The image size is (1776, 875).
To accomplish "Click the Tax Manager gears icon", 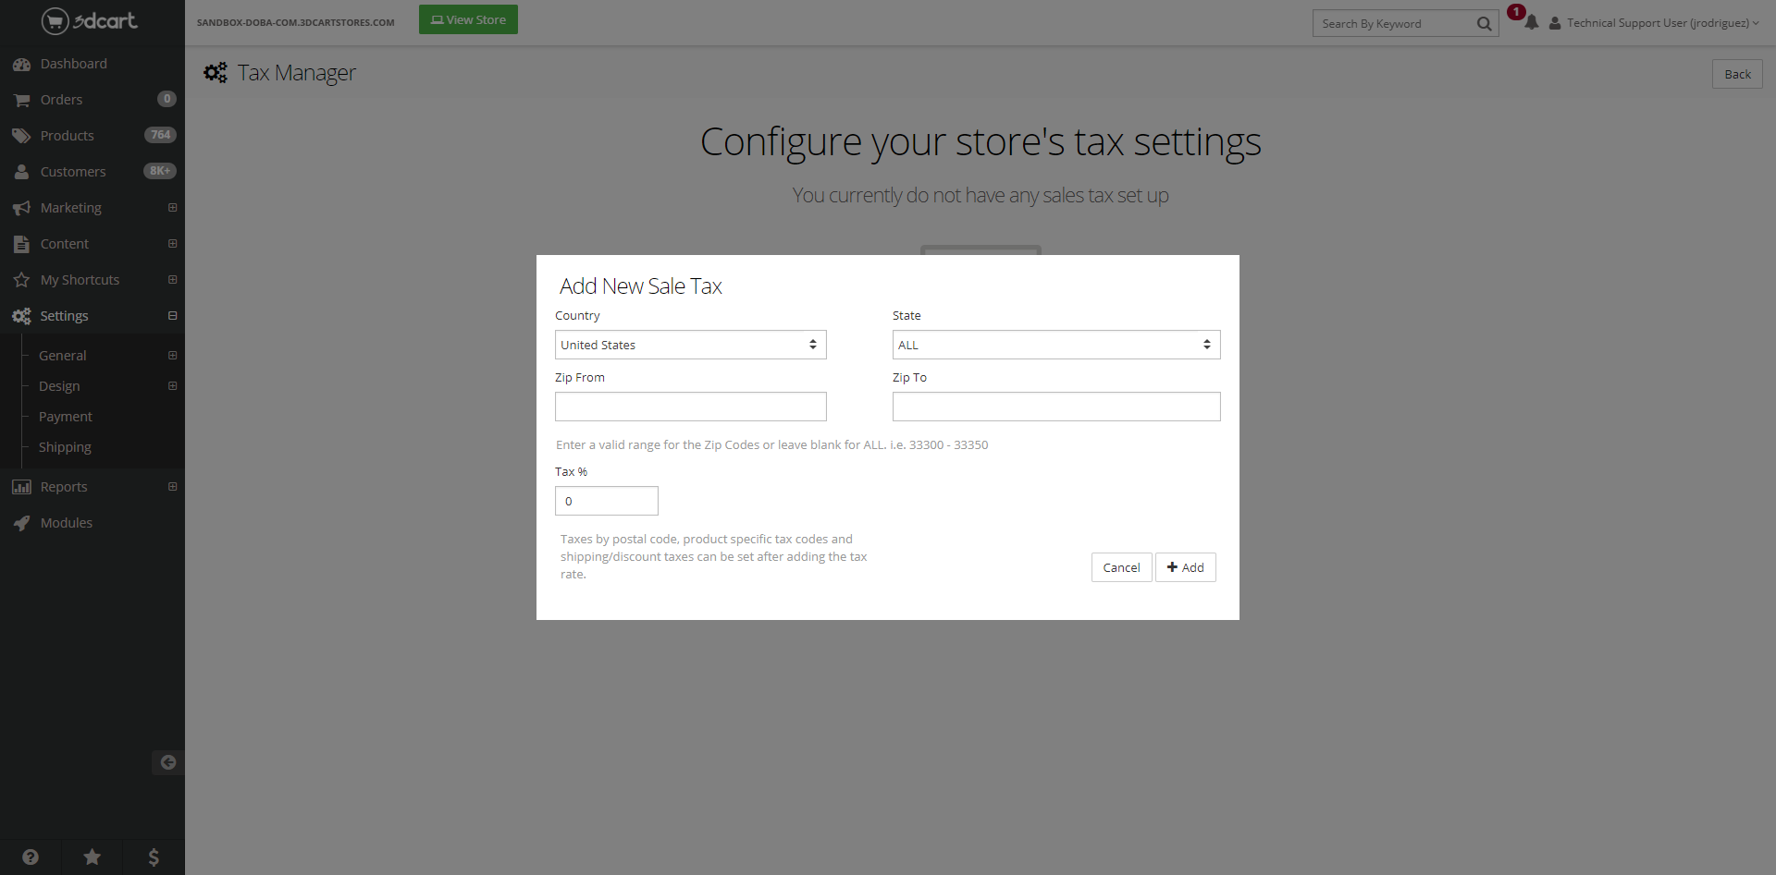I will (x=216, y=73).
